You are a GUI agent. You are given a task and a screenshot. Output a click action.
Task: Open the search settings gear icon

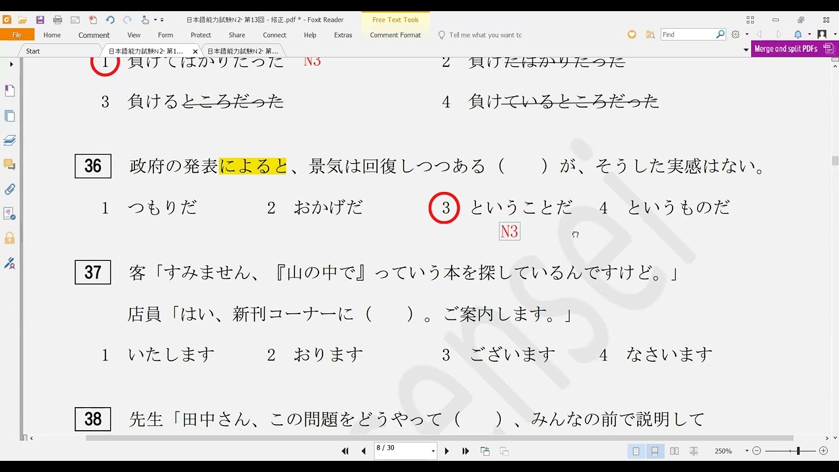pos(735,35)
